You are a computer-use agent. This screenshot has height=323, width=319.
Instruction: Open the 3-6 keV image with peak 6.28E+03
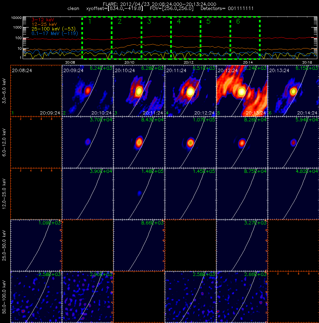pos(139,91)
